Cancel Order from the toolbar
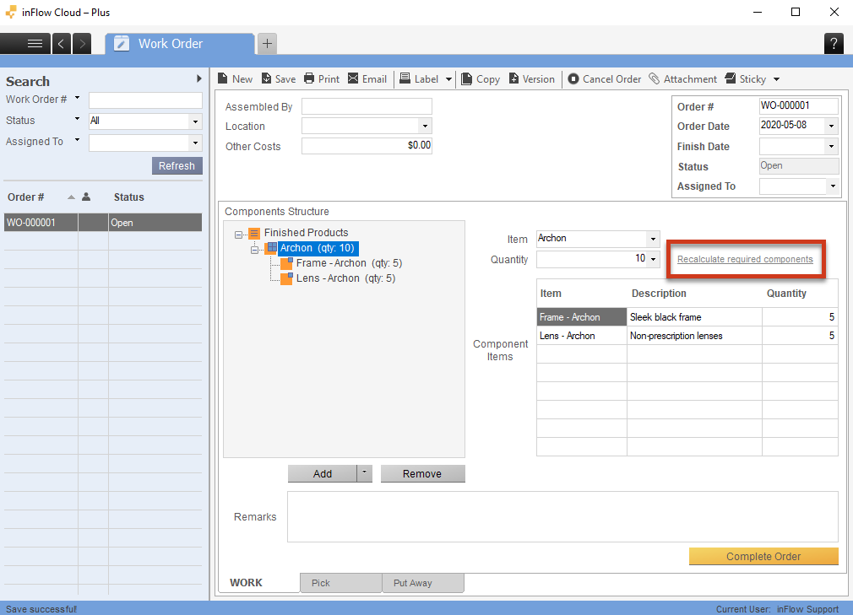The width and height of the screenshot is (853, 615). (605, 78)
